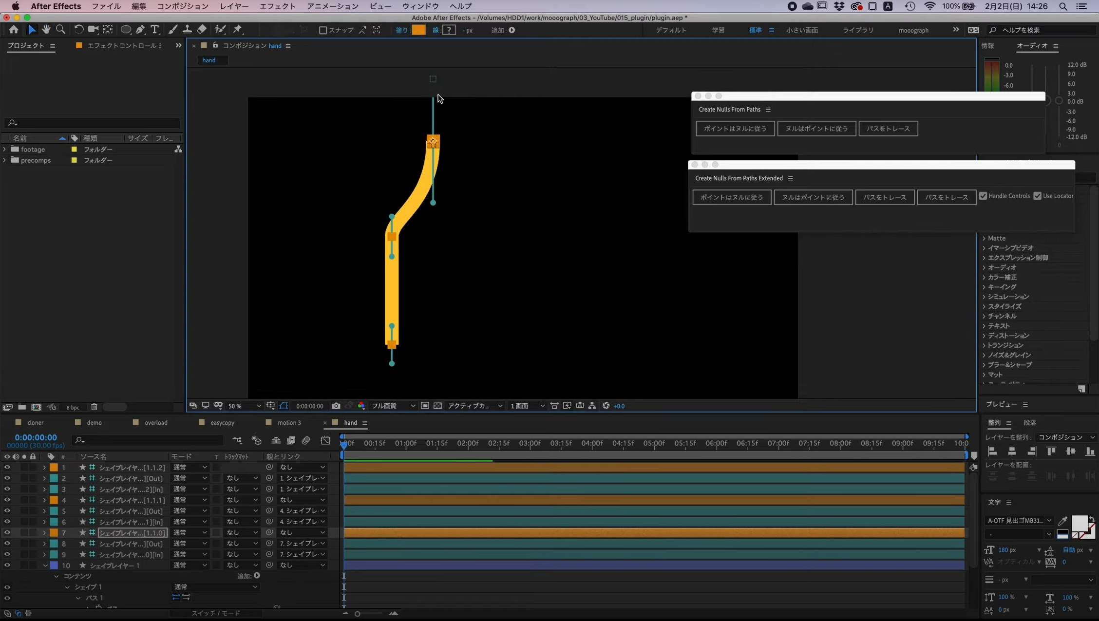1099x621 pixels.
Task: Click the timeline layer search field
Action: [x=149, y=440]
